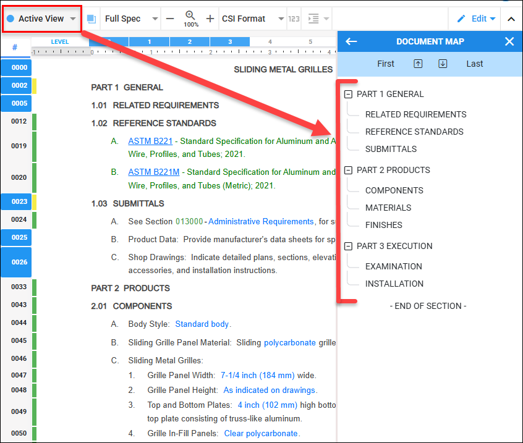The width and height of the screenshot is (523, 443).
Task: Click the copy section icon beside Full Spec
Action: pyautogui.click(x=91, y=19)
